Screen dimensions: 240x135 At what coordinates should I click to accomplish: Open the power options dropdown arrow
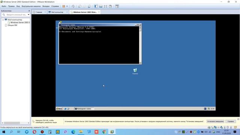[67, 6]
